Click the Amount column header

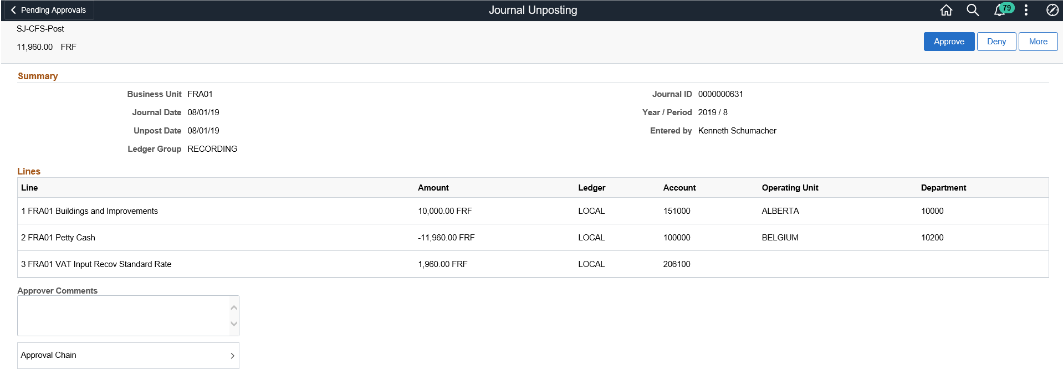(433, 188)
